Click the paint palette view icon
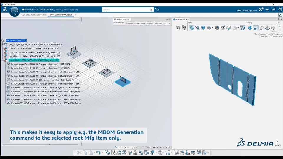Image resolution: width=283 pixels, height=159 pixels. coord(223,28)
